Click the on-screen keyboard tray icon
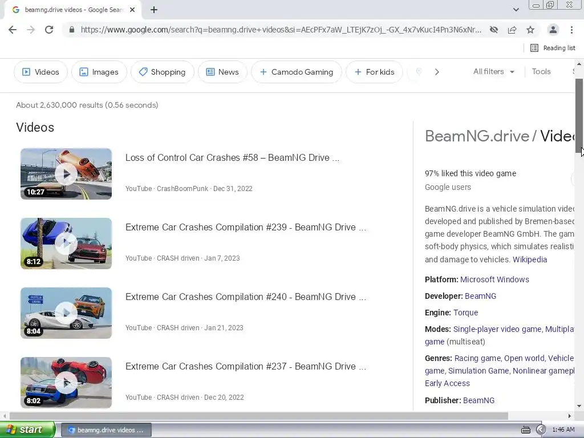This screenshot has width=584, height=438. tap(525, 430)
